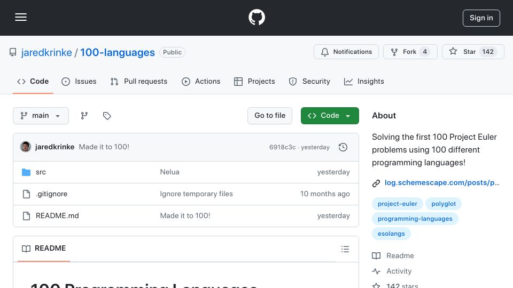Click the polyglot topic tag

444,204
